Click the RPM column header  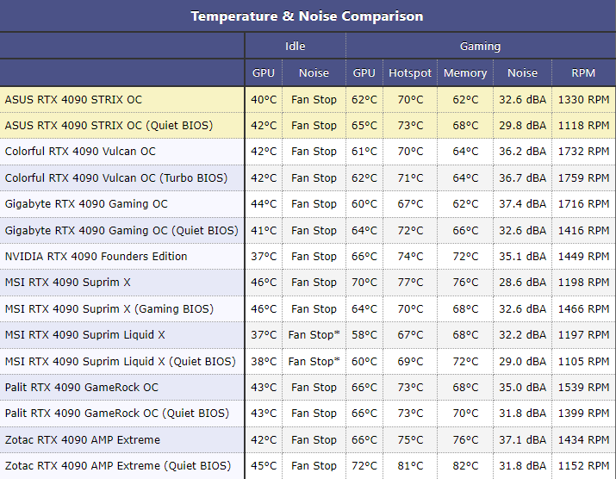583,73
